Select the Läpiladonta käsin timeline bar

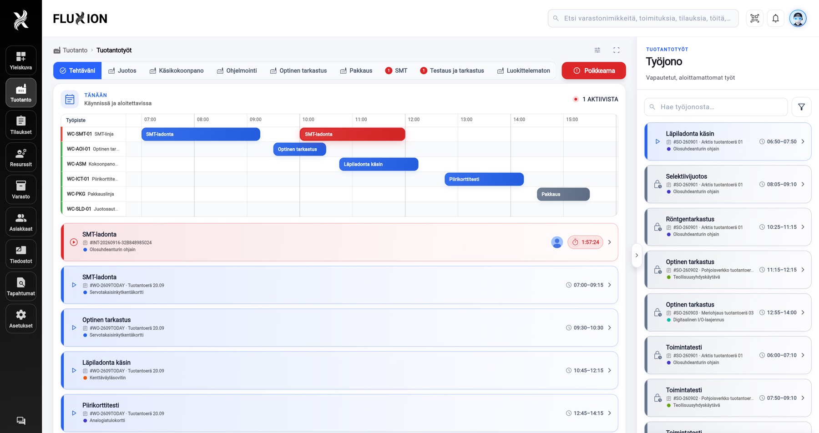click(379, 164)
